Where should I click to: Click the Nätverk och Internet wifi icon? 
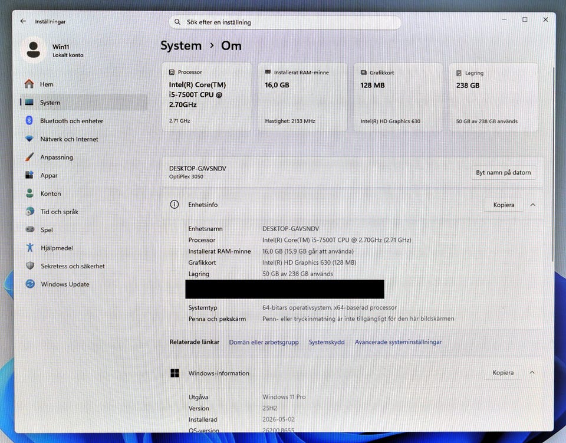[x=29, y=139]
